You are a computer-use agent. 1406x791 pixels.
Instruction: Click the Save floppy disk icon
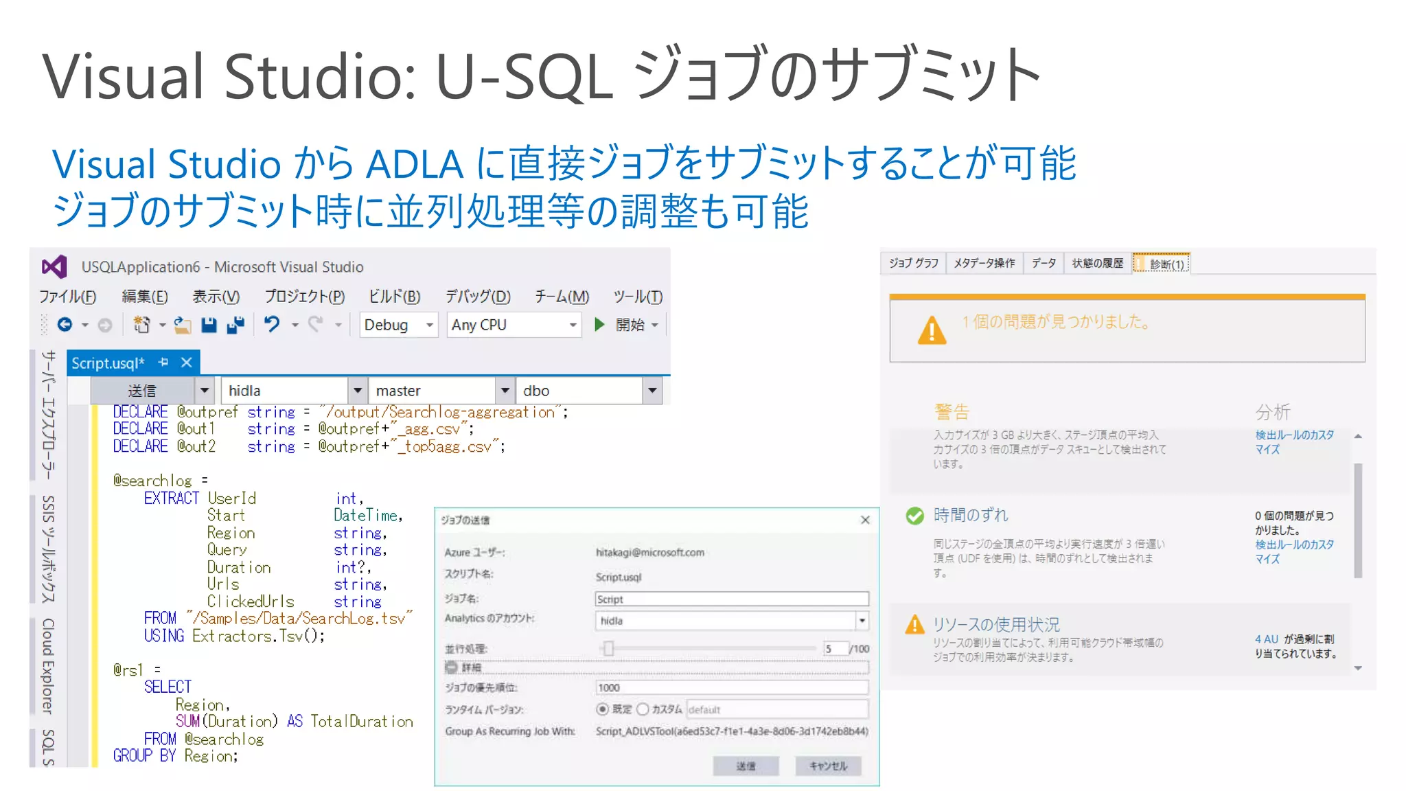pyautogui.click(x=209, y=325)
